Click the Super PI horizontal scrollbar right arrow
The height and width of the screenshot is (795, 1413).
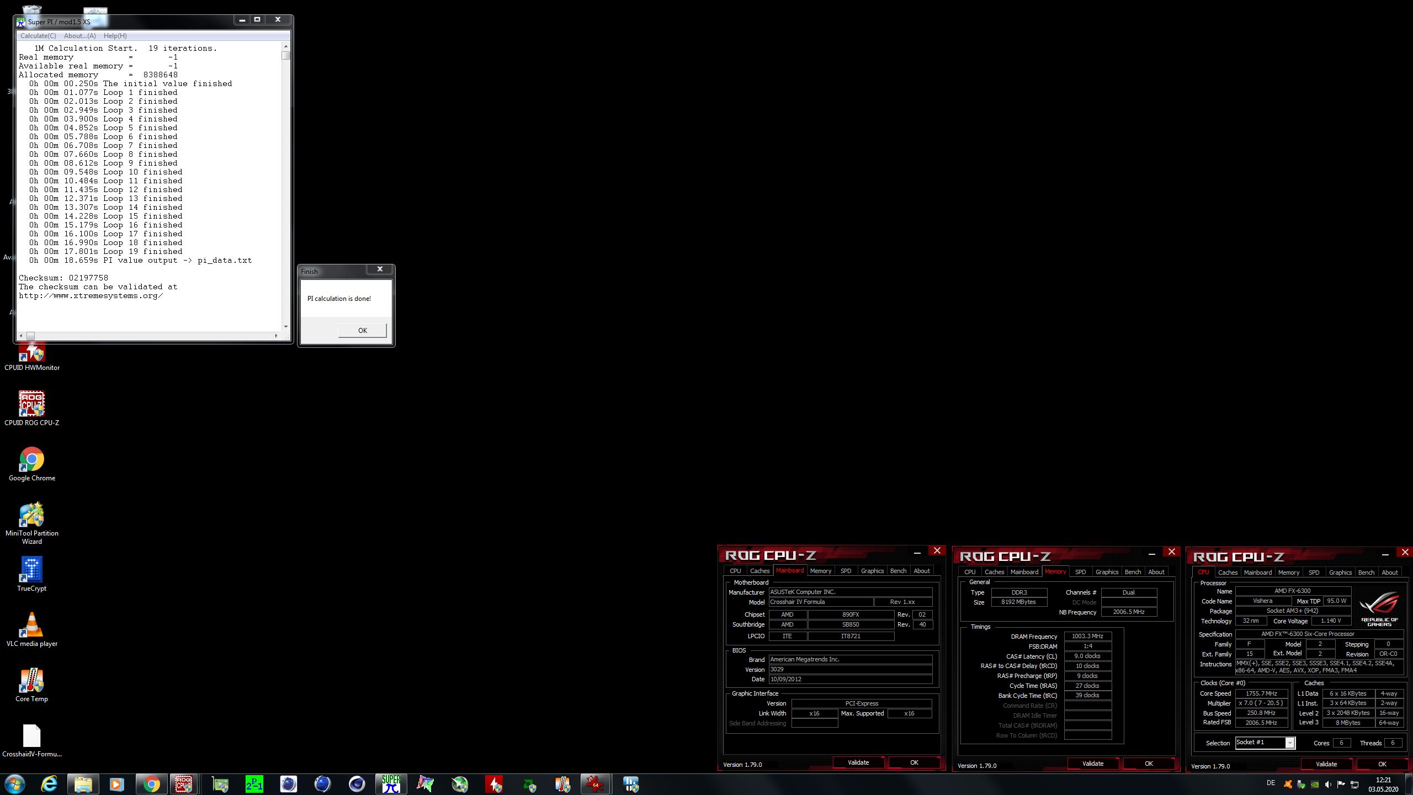click(276, 336)
